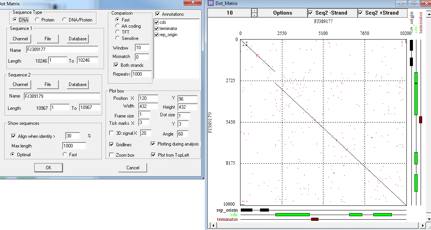Select Optimal alignment under Show sequences

[x=12, y=154]
